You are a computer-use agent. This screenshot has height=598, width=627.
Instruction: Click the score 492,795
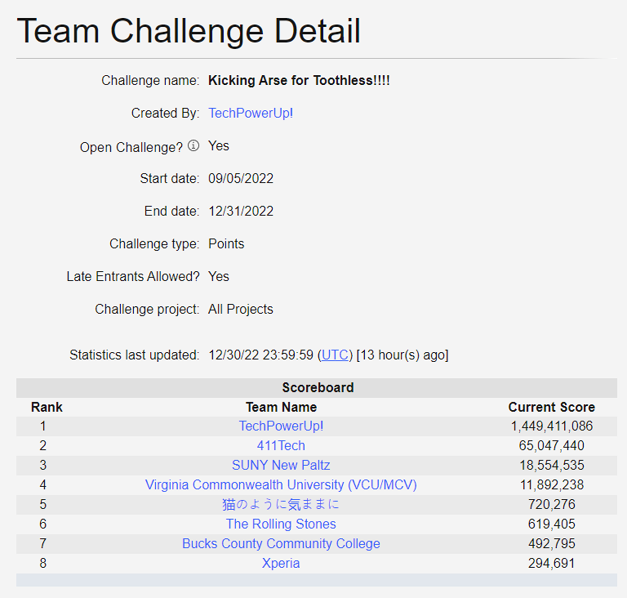pyautogui.click(x=552, y=544)
